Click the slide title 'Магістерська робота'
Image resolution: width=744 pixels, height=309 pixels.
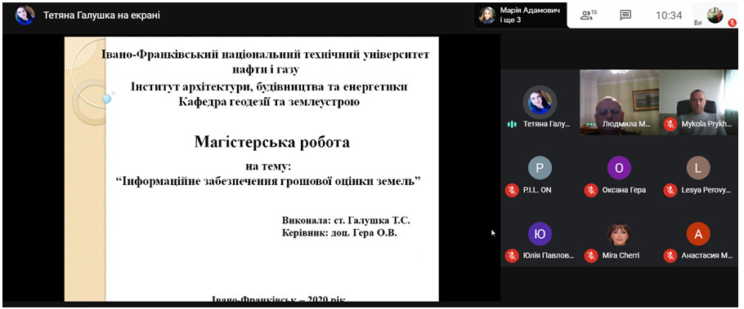pos(272,142)
